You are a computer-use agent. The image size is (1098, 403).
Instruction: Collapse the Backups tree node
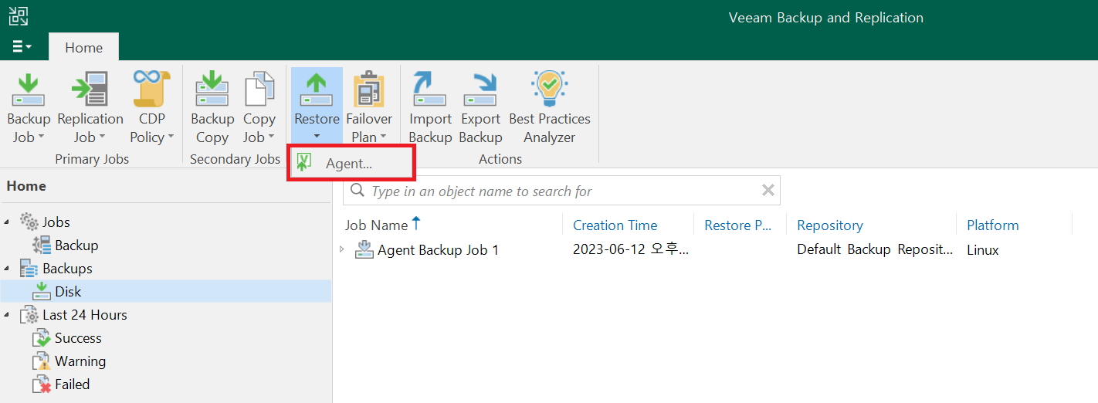point(8,269)
